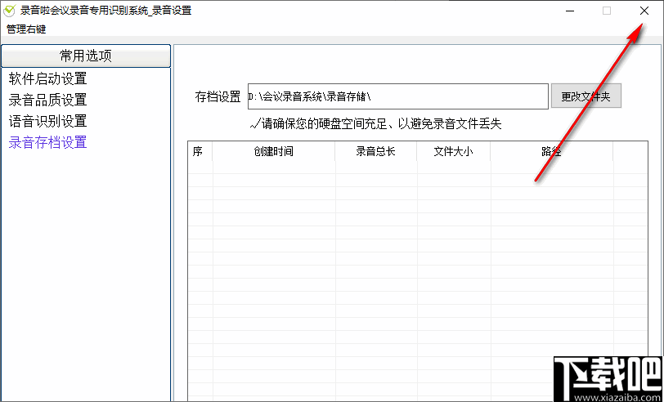664x402 pixels.
Task: Open the 管理右键 menu
Action: 26,29
